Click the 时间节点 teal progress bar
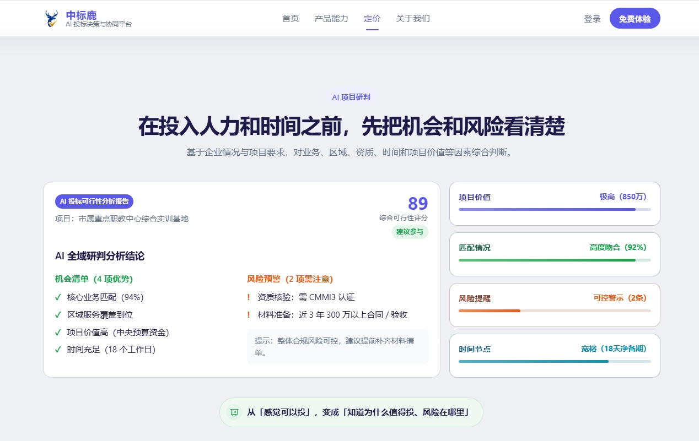The width and height of the screenshot is (699, 441). point(555,362)
